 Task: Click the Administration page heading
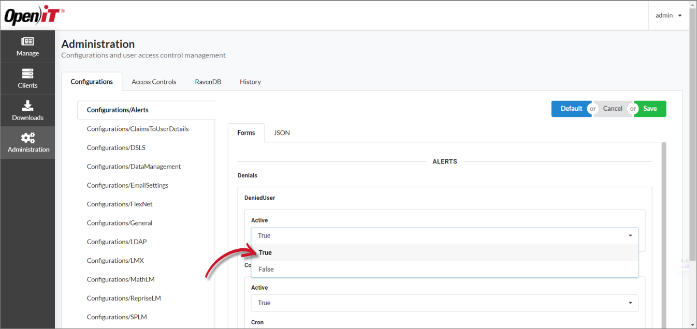(x=98, y=44)
